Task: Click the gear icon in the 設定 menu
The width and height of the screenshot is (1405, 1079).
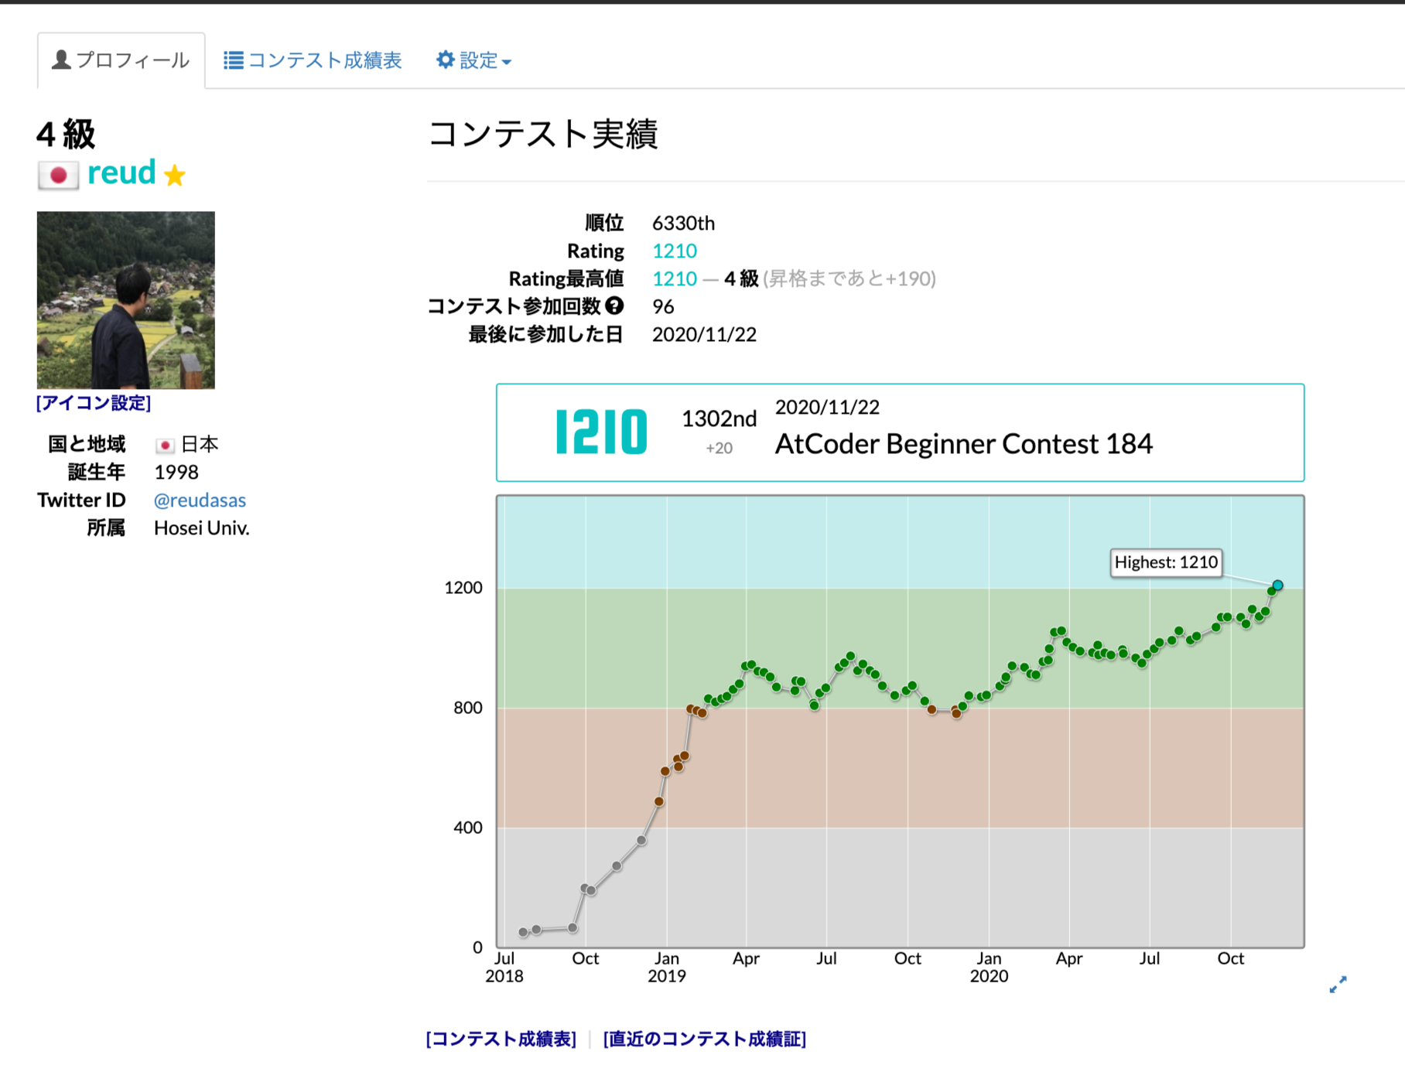Action: 445,60
